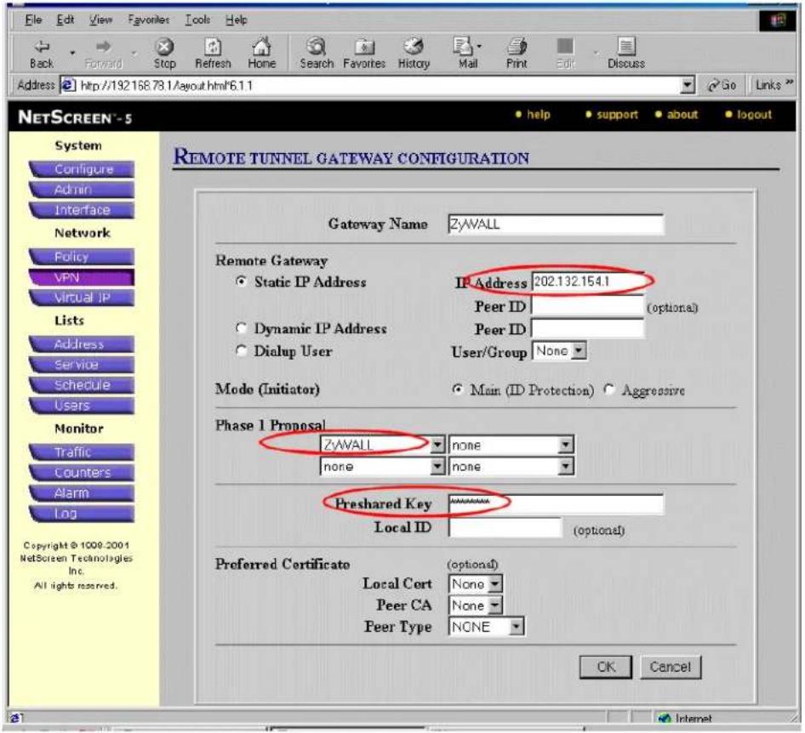Open Admin in System sidebar
Viewport: 805px width, 733px height.
pos(83,190)
